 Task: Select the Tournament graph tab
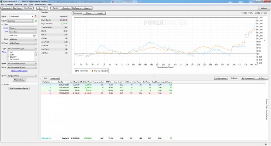(x=77, y=13)
